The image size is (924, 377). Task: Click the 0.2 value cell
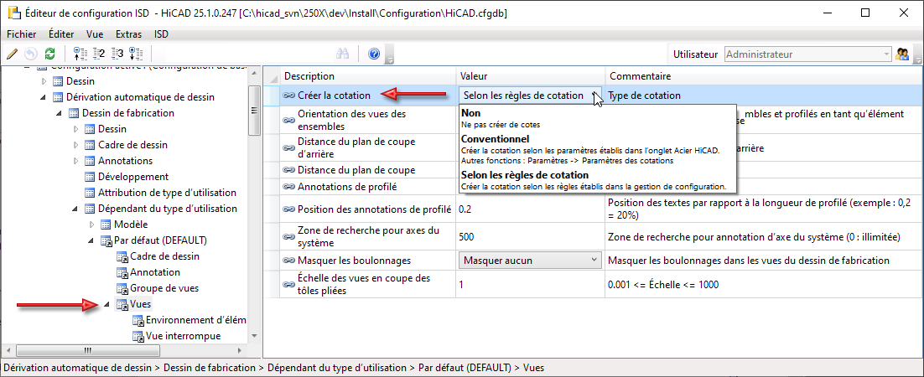tap(531, 209)
